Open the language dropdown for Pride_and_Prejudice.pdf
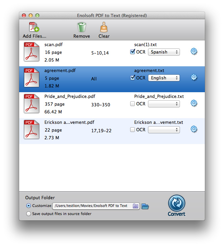 [164, 104]
